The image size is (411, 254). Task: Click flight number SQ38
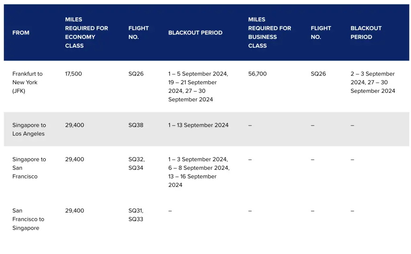click(x=136, y=125)
